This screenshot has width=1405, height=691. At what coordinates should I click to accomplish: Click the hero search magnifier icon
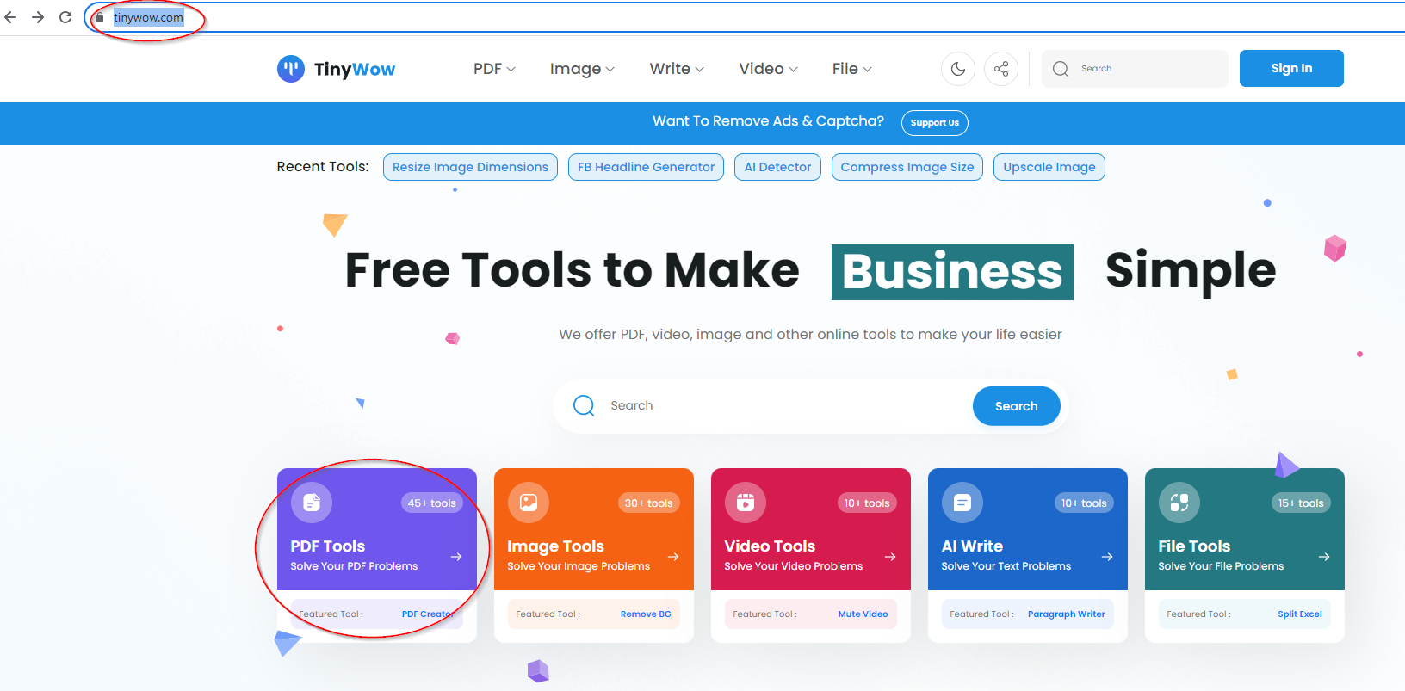(x=584, y=405)
